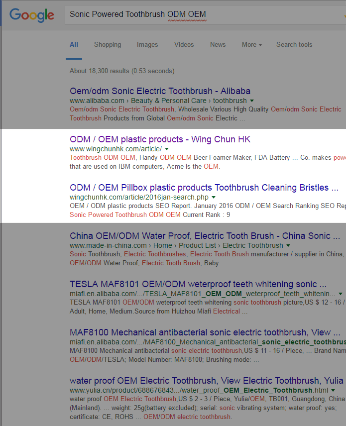This screenshot has width=346, height=426.
Task: Focus the search box containing Sonic Powered Toothbrush
Action: coord(205,14)
